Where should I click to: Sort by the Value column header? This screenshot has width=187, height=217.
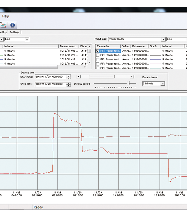click(126, 46)
